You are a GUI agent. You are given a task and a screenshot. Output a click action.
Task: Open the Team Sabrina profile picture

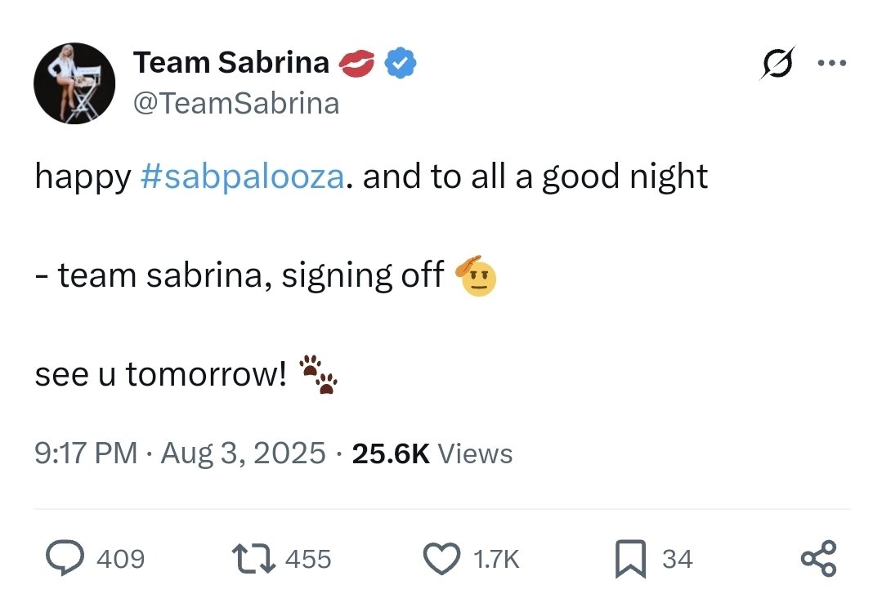[x=74, y=83]
